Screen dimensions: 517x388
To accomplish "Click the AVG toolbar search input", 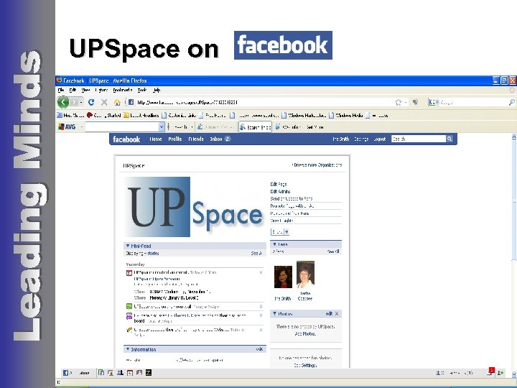I will pyautogui.click(x=122, y=126).
